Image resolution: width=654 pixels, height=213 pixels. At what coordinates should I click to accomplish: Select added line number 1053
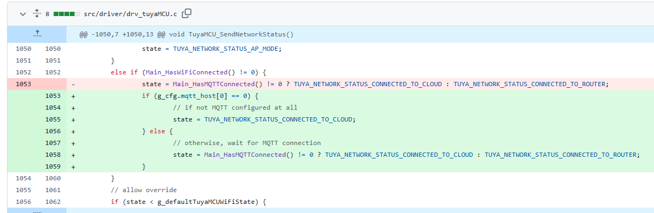point(53,96)
